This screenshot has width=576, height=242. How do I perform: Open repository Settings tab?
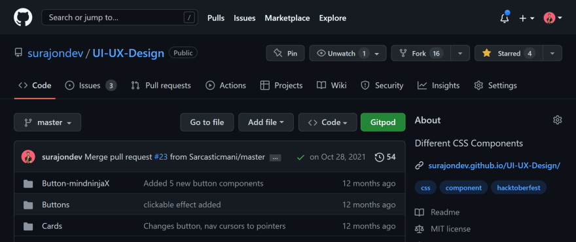point(495,86)
